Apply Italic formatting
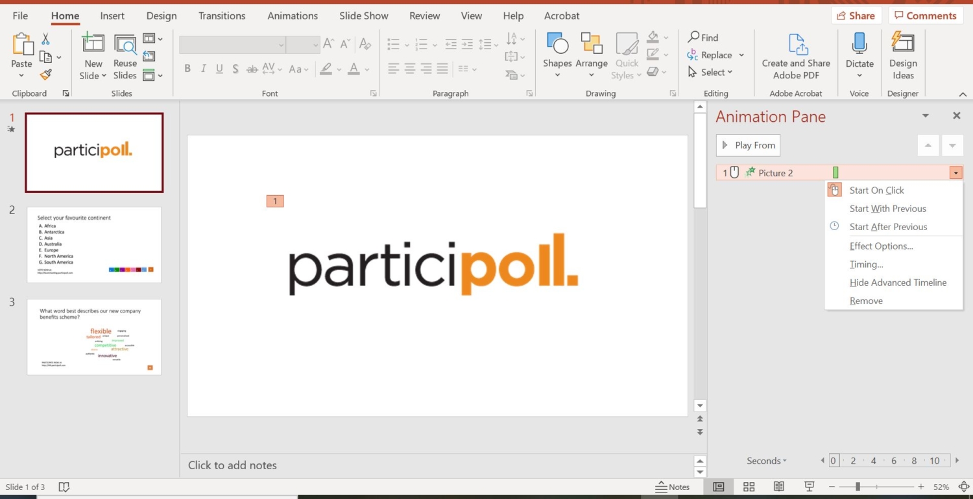973x499 pixels. [x=204, y=69]
